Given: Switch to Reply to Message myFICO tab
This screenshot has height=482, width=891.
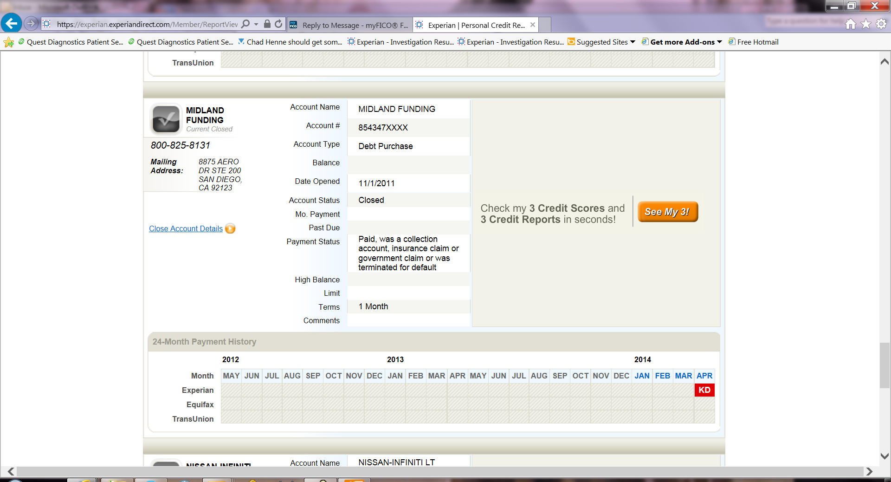Looking at the screenshot, I should point(349,25).
